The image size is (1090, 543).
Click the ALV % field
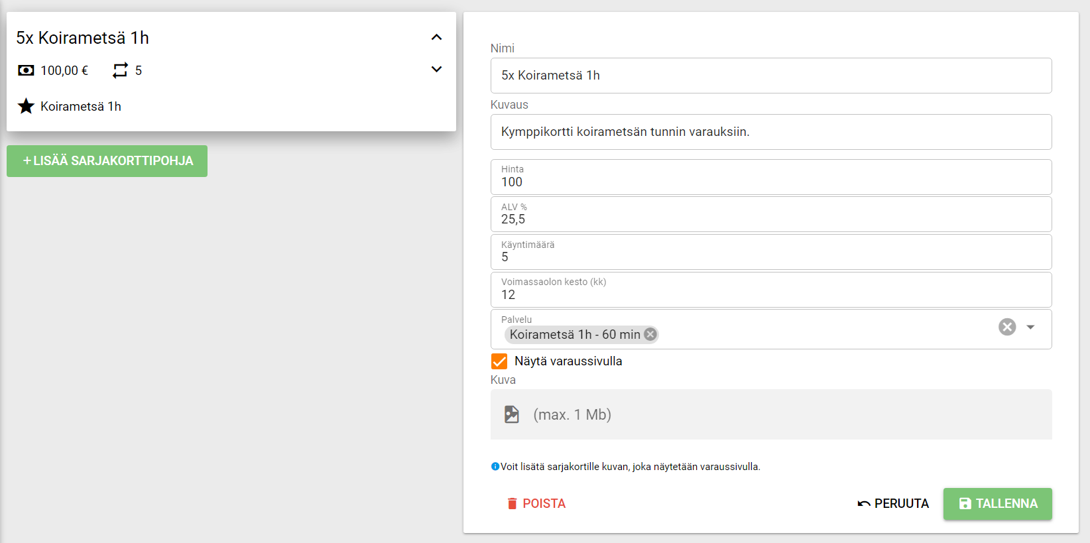point(771,214)
